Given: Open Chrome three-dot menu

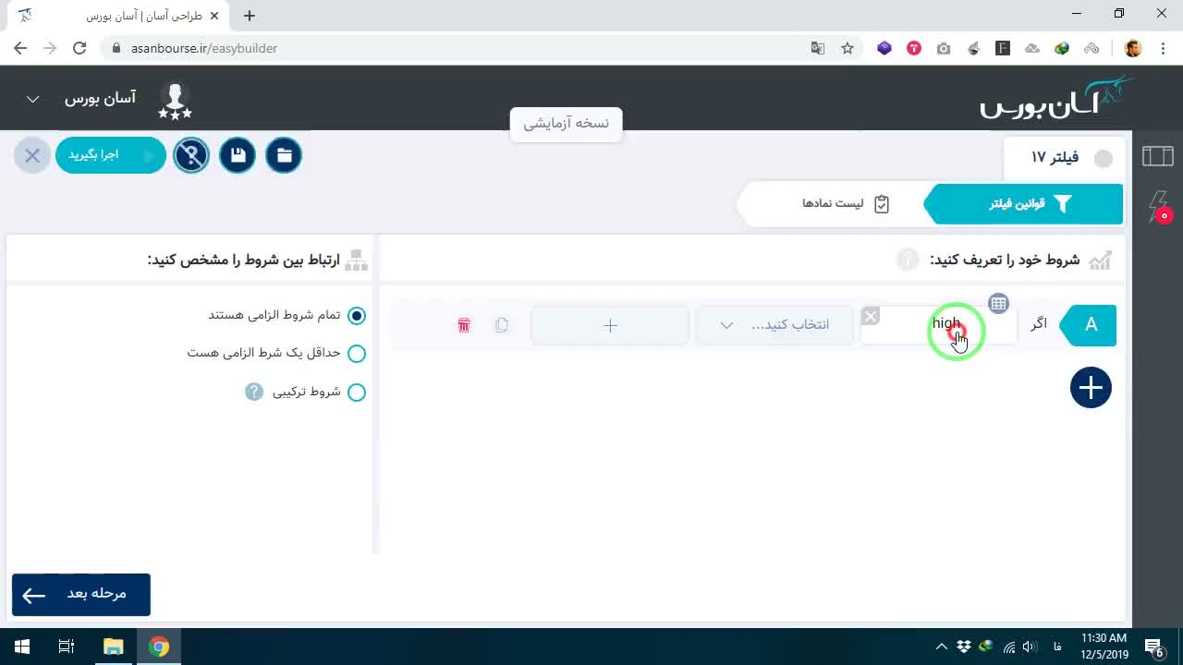Looking at the screenshot, I should 1162,48.
